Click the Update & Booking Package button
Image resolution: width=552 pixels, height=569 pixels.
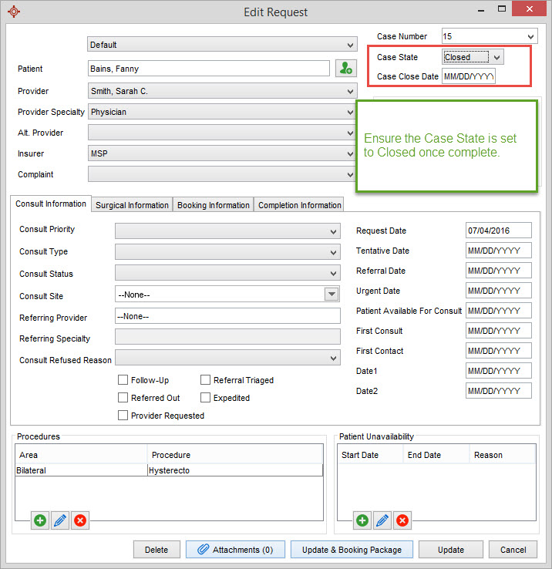click(x=352, y=550)
